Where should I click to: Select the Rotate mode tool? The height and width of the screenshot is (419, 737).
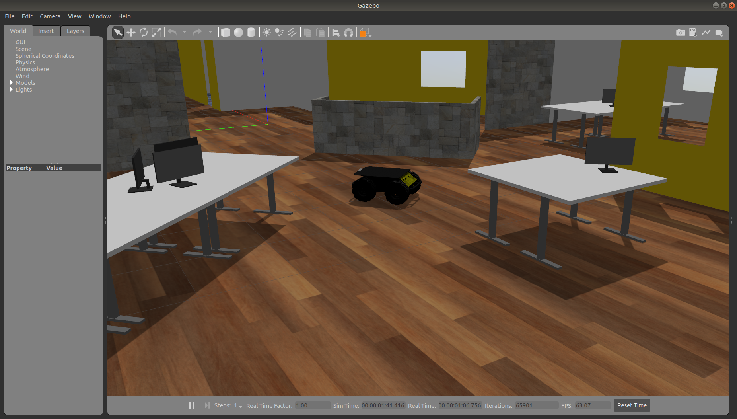coord(144,33)
